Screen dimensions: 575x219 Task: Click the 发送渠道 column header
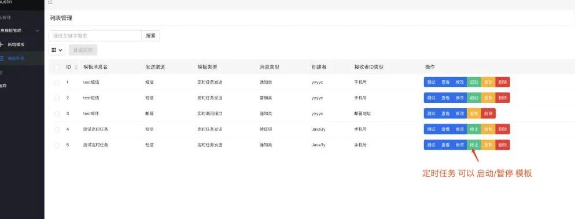tap(155, 67)
